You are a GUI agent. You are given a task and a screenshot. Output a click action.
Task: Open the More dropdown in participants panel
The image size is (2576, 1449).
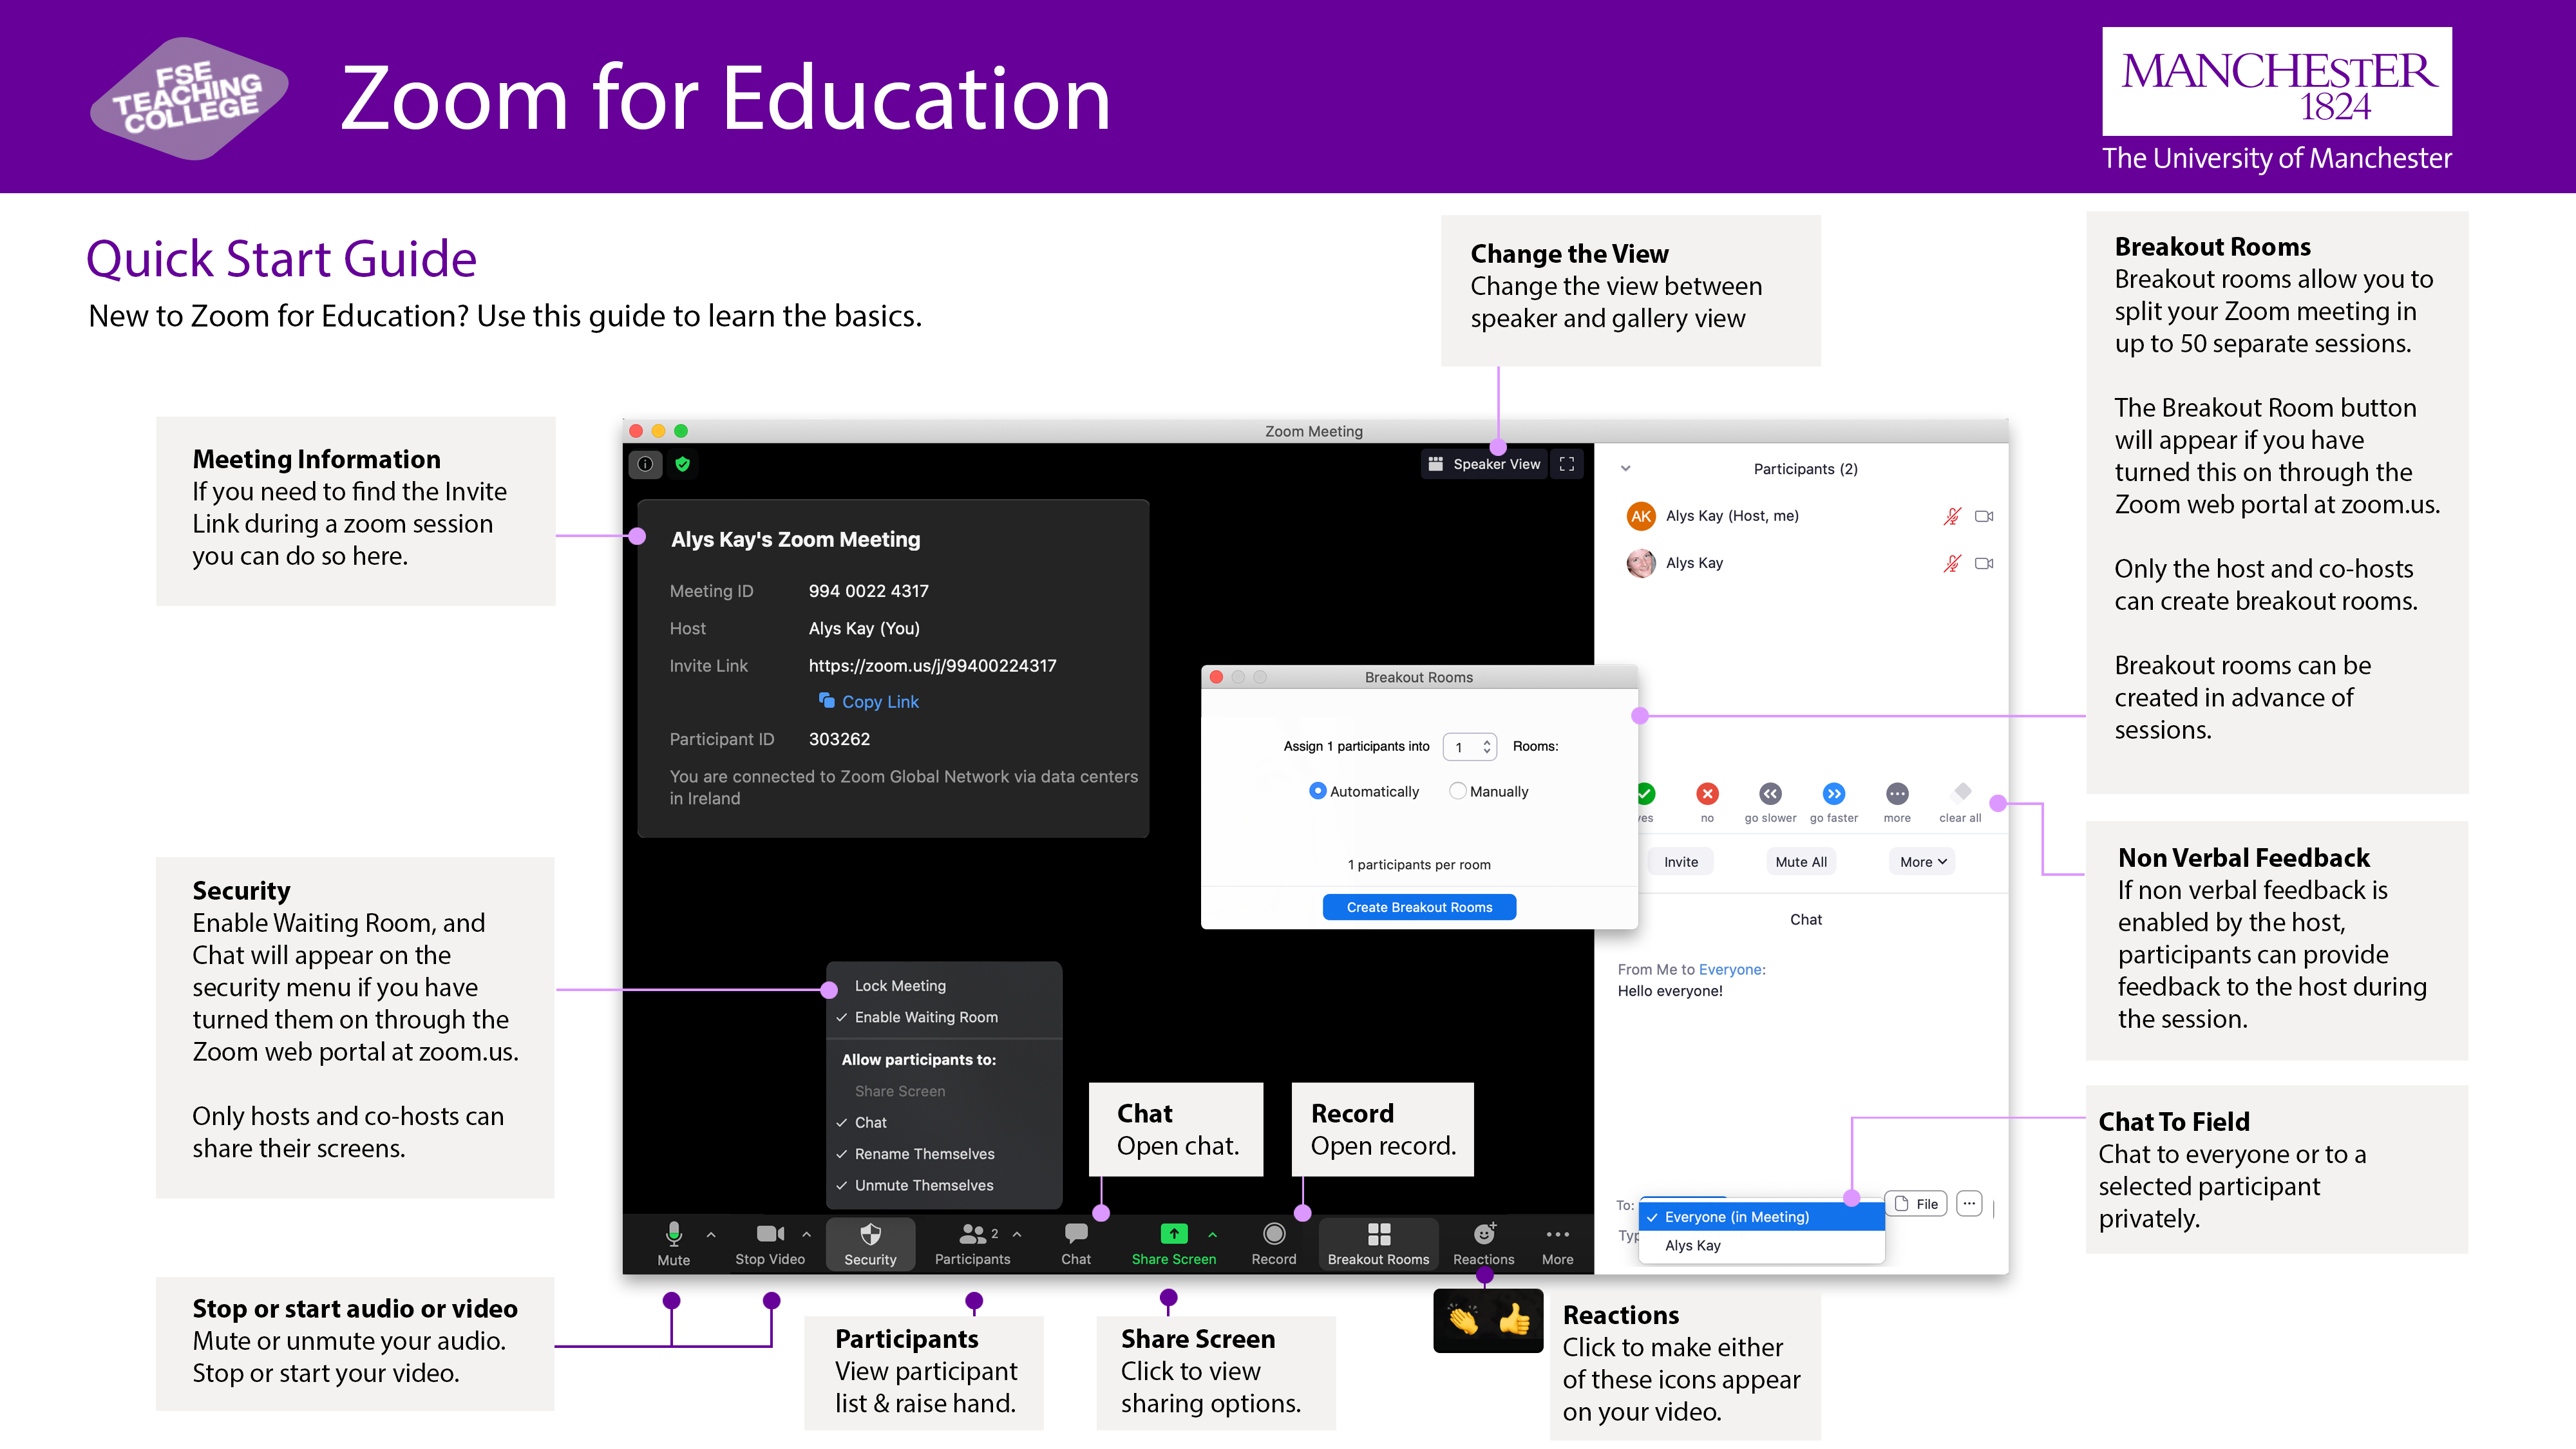[1922, 862]
